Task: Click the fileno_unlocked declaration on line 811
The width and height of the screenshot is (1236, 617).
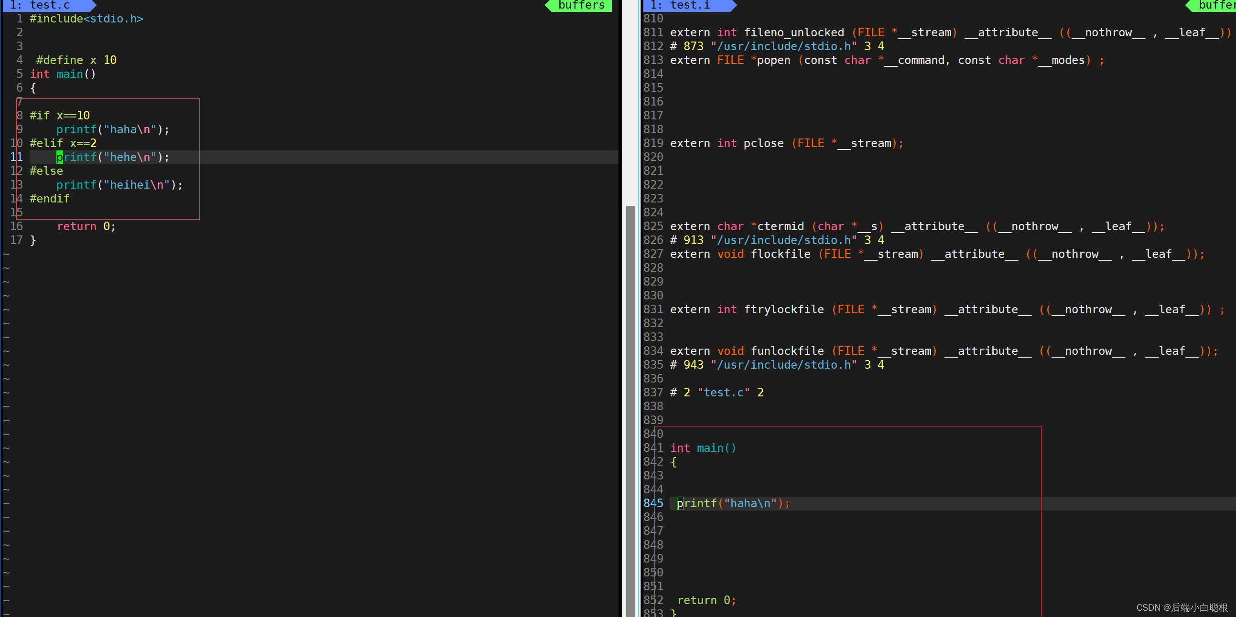Action: click(951, 32)
